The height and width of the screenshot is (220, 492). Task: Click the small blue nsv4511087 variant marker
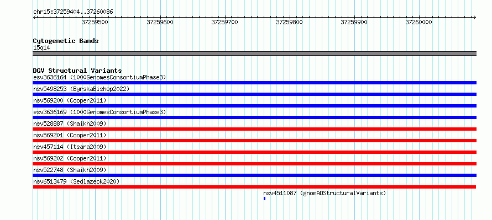coord(264,198)
